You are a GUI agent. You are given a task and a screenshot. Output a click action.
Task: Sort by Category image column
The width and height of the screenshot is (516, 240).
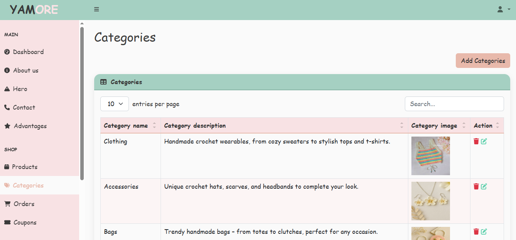coord(434,126)
